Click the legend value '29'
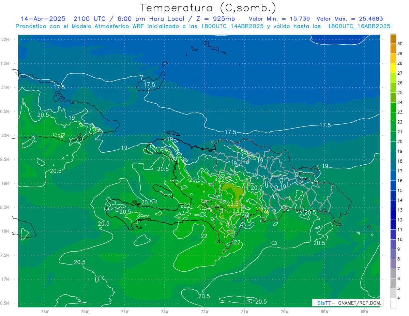 click(x=400, y=54)
